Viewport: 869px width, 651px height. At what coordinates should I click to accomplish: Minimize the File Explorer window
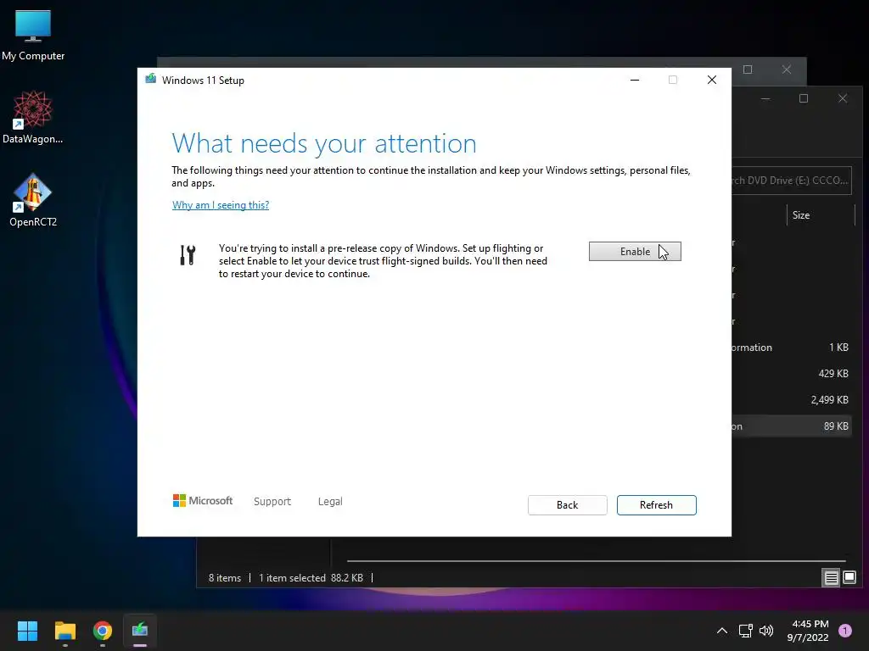click(x=765, y=98)
